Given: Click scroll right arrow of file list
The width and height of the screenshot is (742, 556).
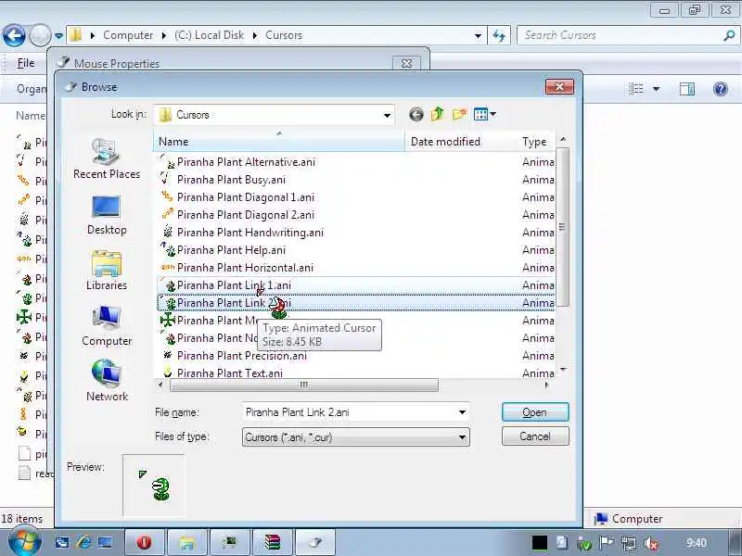Looking at the screenshot, I should 547,385.
